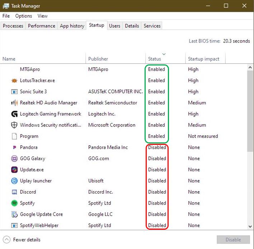Click the green Spotify icon

click(x=14, y=203)
